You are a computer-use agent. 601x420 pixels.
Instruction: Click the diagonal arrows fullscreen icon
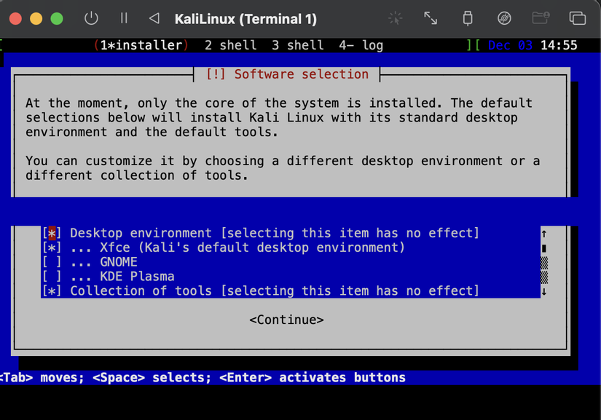(431, 18)
